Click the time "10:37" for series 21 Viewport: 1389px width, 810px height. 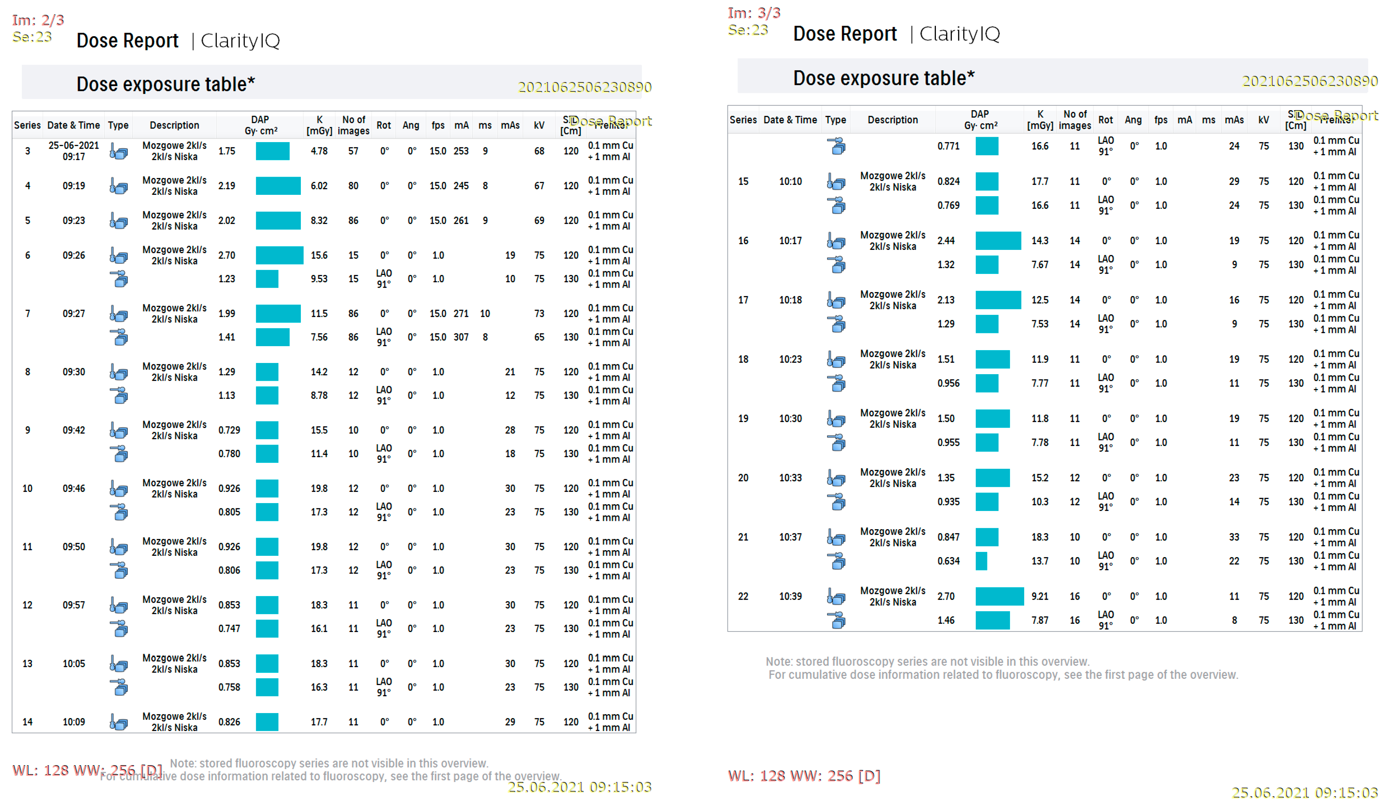click(791, 537)
